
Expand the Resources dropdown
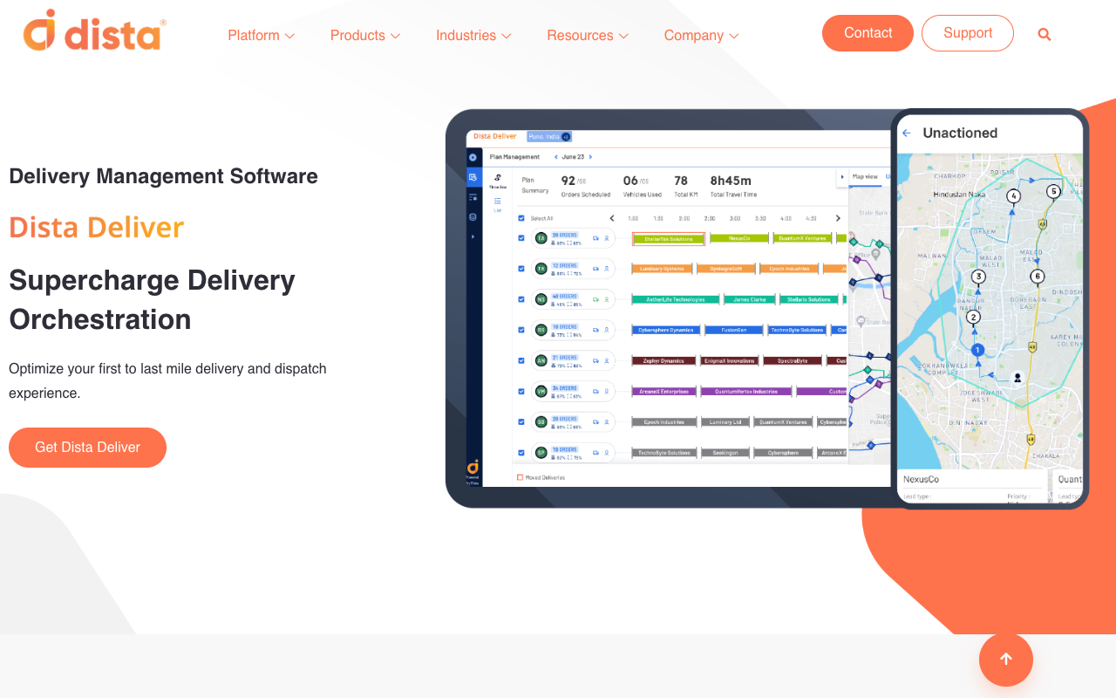pyautogui.click(x=587, y=36)
